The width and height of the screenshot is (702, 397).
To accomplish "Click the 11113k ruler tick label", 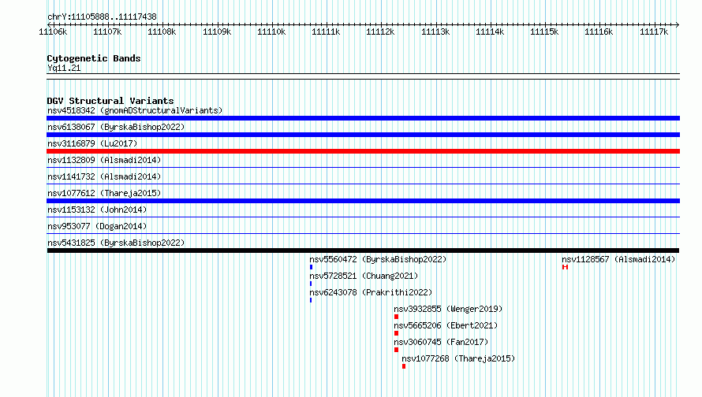I will (435, 32).
